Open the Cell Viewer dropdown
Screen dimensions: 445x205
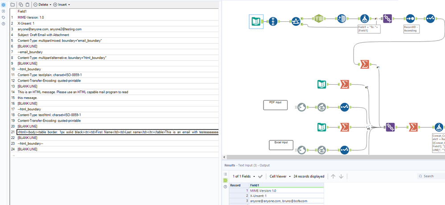pos(280,176)
